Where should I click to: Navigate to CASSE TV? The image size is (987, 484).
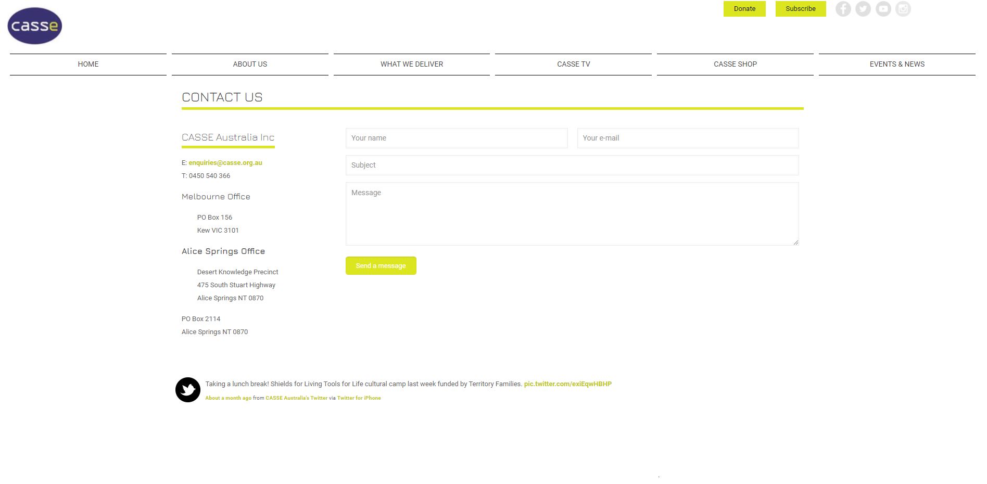click(573, 64)
